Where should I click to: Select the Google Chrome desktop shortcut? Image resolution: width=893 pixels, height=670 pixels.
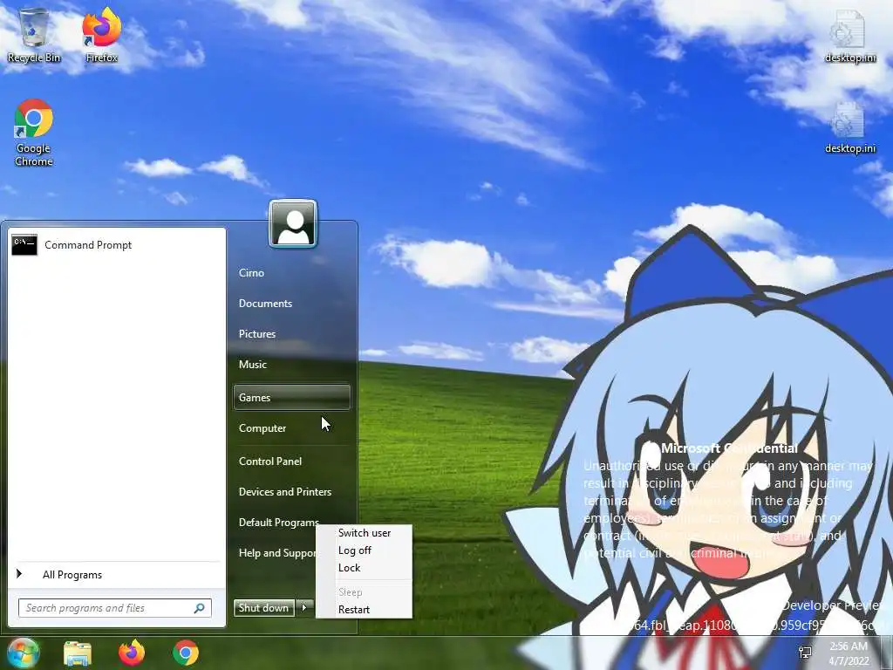(x=34, y=133)
